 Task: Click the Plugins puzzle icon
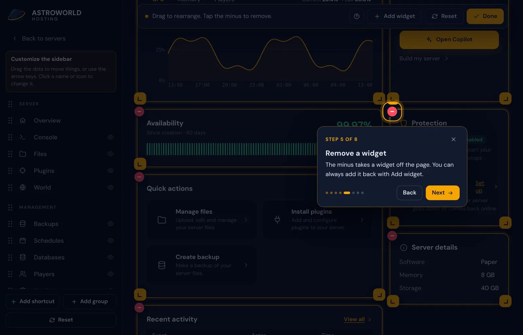pos(23,171)
